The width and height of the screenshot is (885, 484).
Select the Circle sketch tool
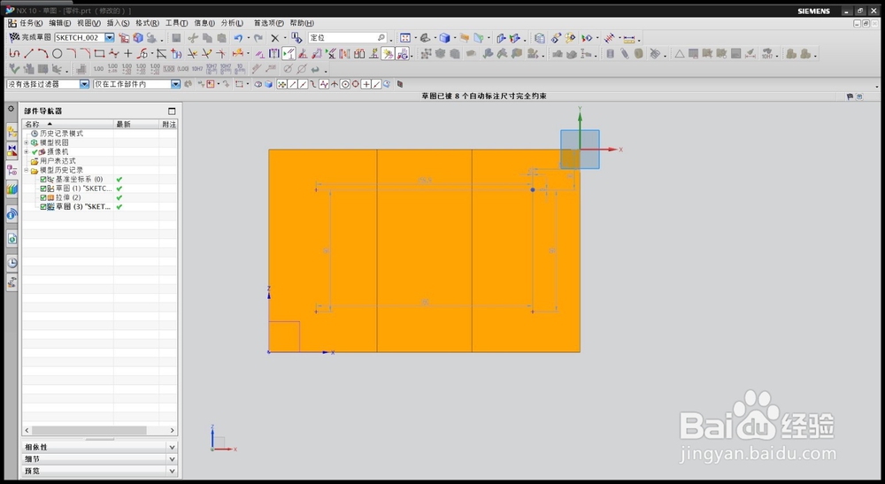pos(57,54)
